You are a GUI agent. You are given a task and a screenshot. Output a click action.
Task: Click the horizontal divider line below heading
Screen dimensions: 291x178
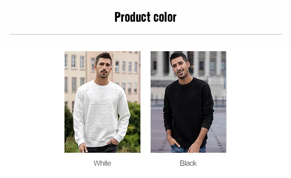tap(145, 34)
